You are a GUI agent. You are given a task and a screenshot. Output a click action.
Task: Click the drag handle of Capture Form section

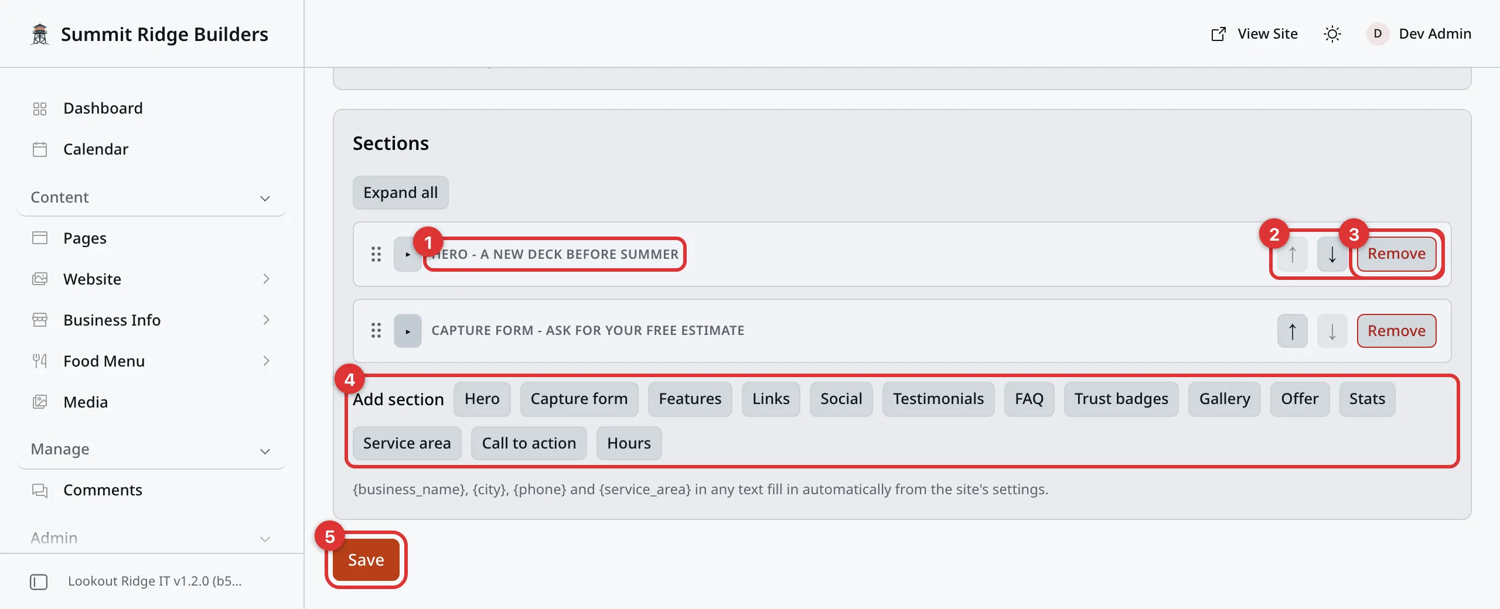[x=376, y=330]
